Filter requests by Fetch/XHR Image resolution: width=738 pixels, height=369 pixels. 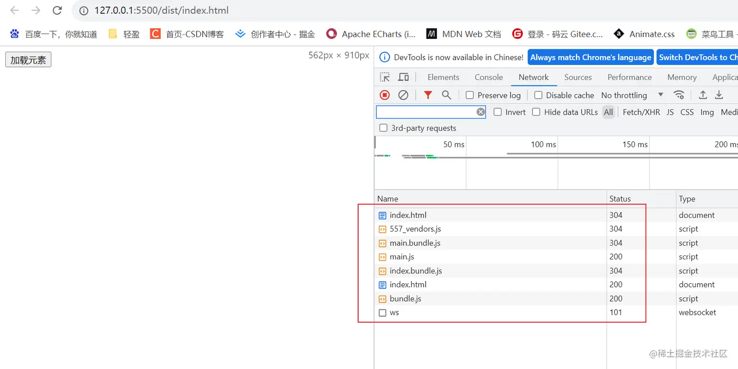[x=641, y=112]
